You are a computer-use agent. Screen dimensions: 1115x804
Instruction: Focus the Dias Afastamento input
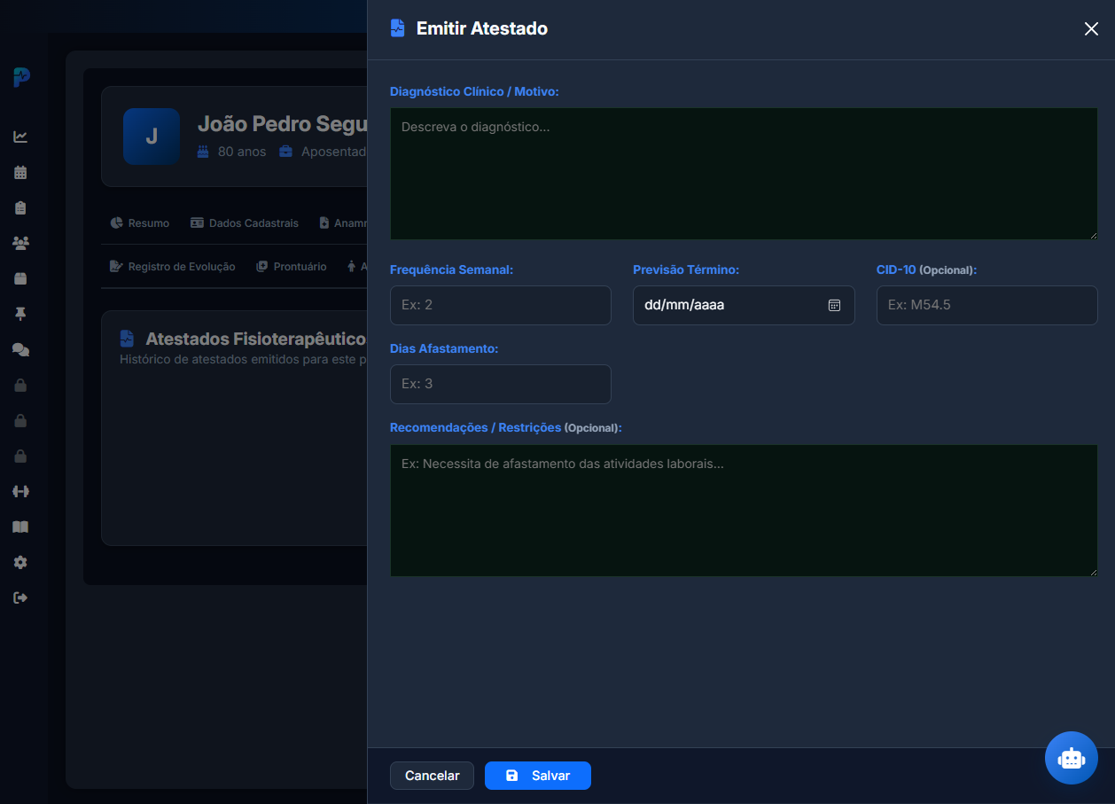click(501, 384)
